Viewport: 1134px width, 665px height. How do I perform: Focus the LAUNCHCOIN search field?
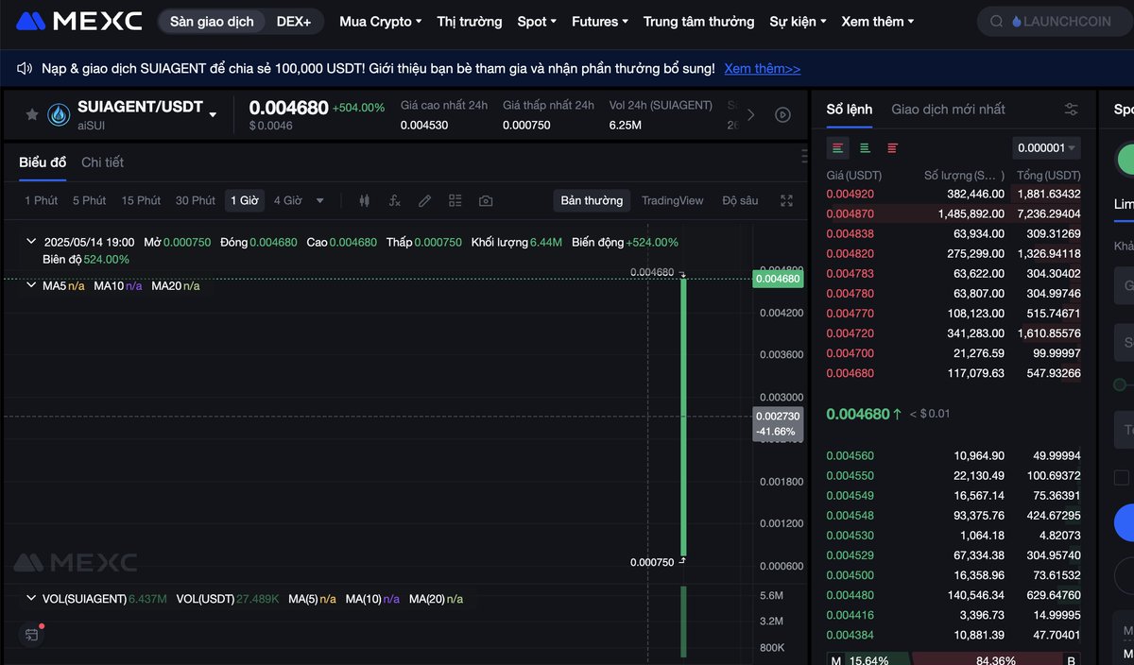click(1056, 21)
